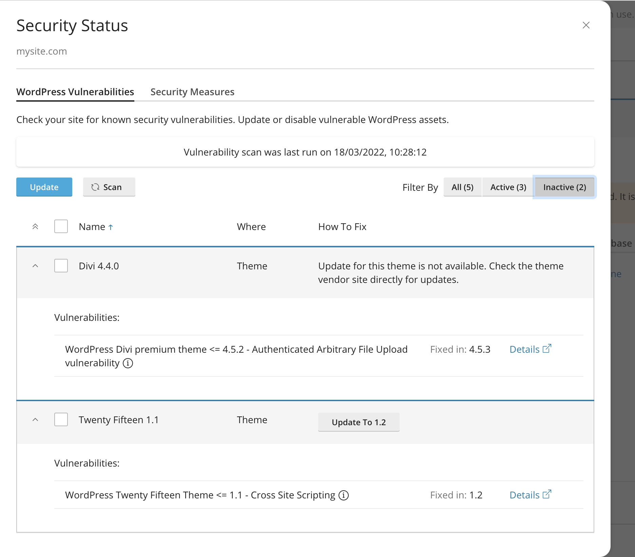This screenshot has width=635, height=557.
Task: Filter by Inactive (2)
Action: [x=564, y=187]
